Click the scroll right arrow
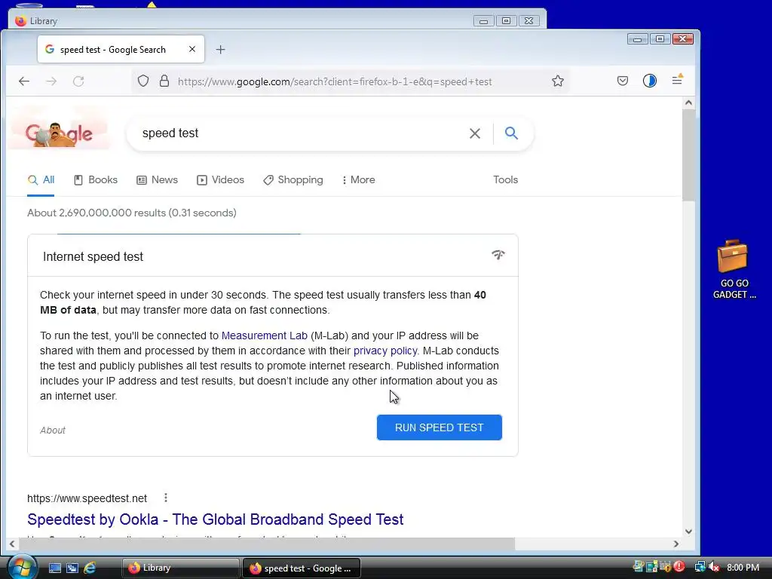The width and height of the screenshot is (772, 579). click(x=676, y=544)
